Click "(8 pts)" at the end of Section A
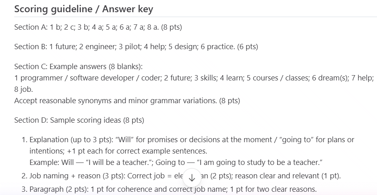The width and height of the screenshot is (377, 195). (x=171, y=28)
